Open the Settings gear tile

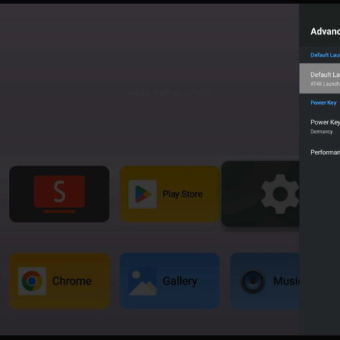[260, 194]
